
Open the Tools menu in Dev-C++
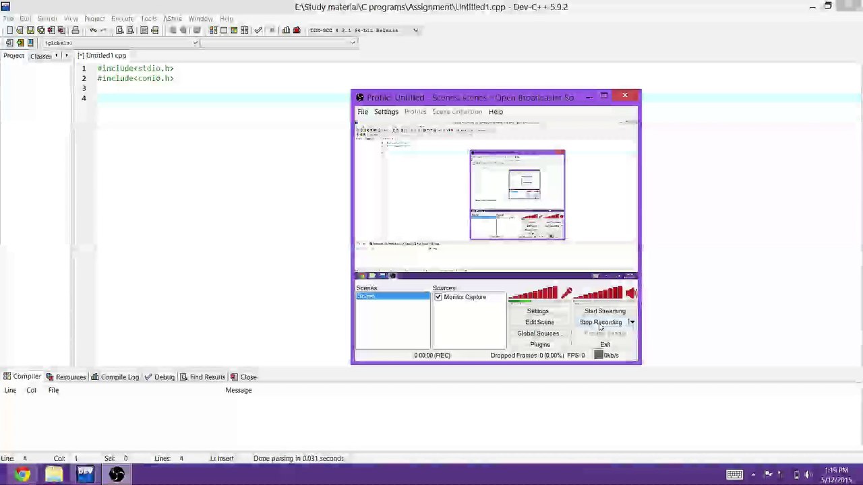coord(149,19)
